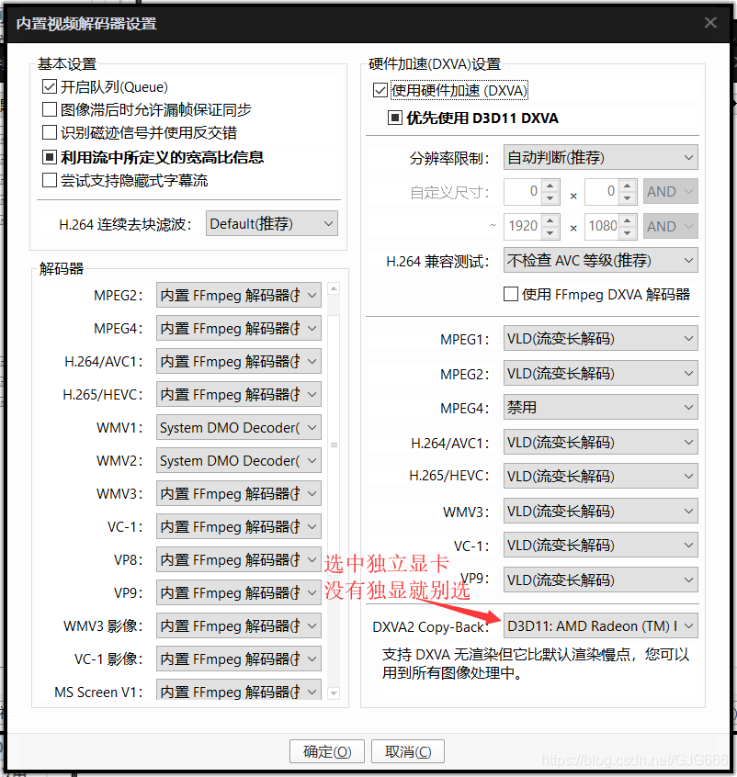Viewport: 737px width, 777px height.
Task: Open DXVA VP9 VLD mode dropdown
Action: (x=601, y=580)
